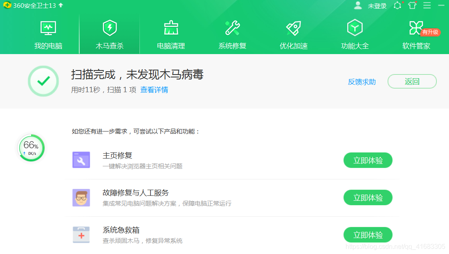Viewport: 449px width, 254px height.
Task: Click 未登录 to log in
Action: pos(377,6)
